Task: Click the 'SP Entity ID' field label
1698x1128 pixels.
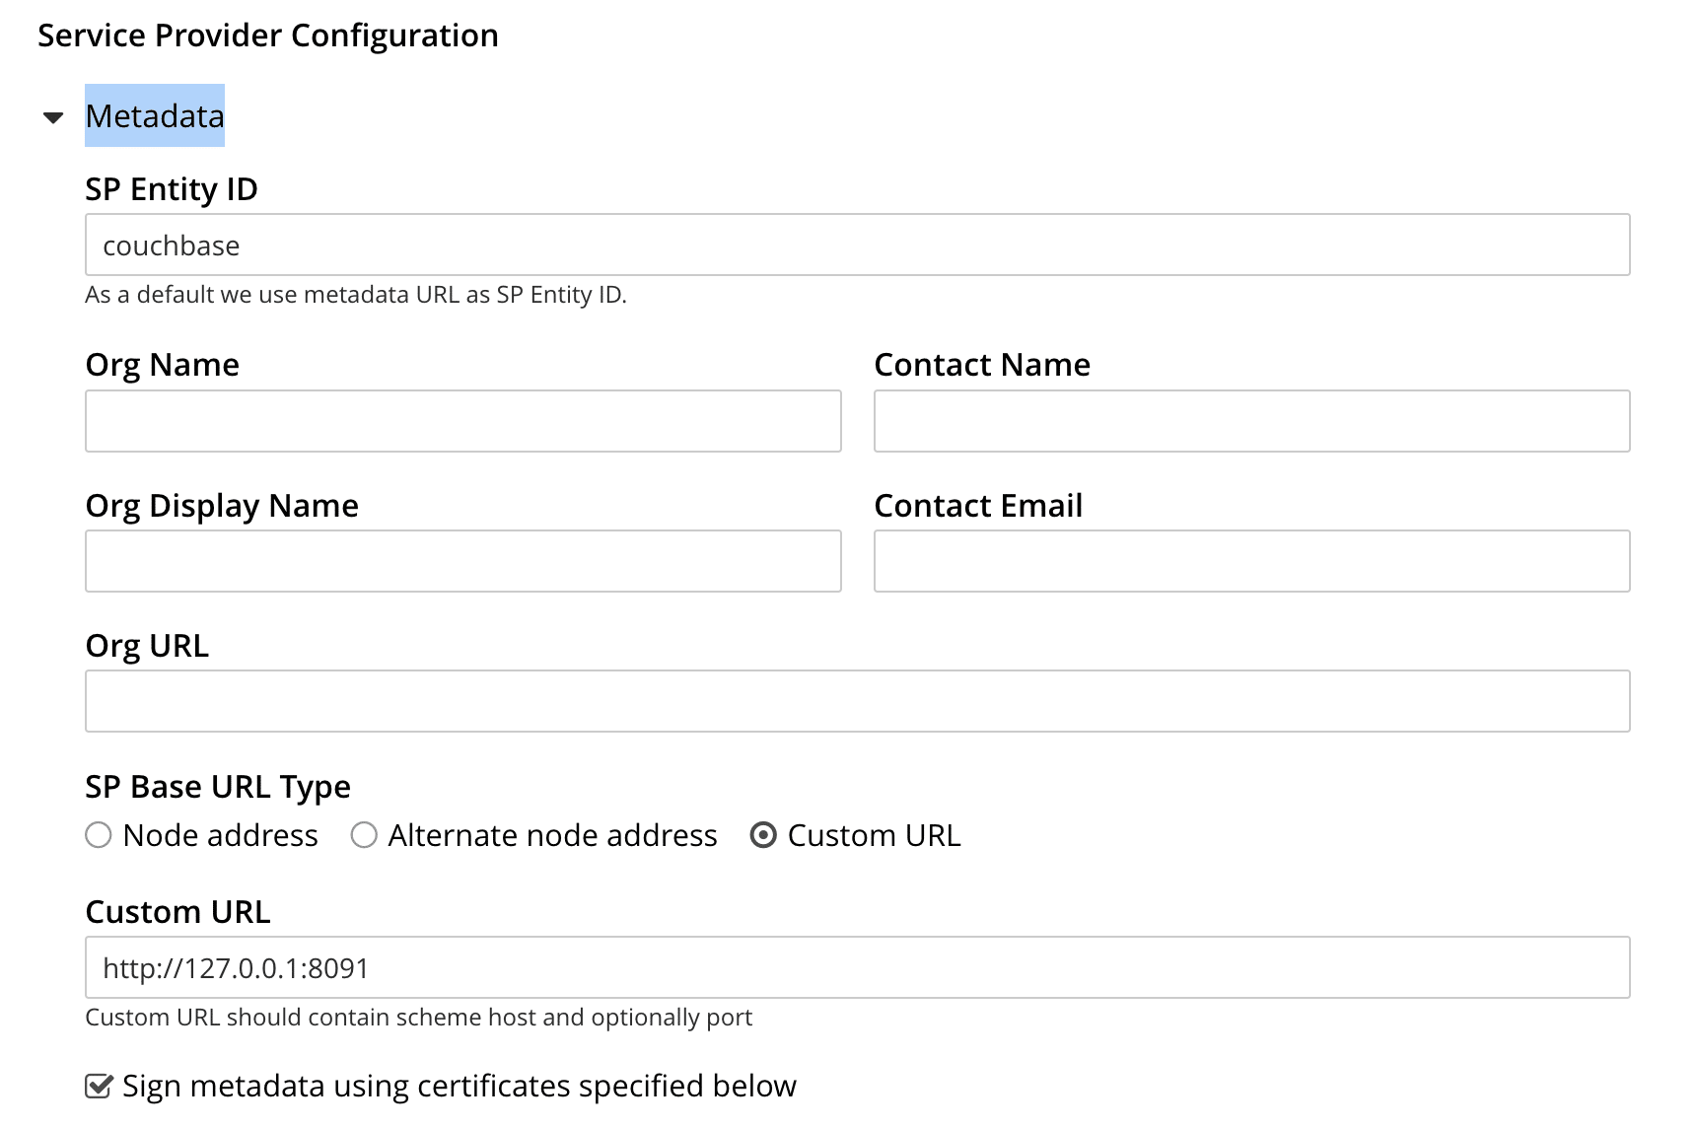Action: tap(172, 188)
